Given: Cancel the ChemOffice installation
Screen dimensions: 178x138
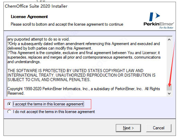Looking at the screenshot, I should (x=159, y=128).
